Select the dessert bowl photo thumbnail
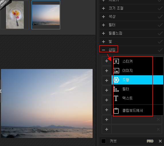Image resolution: width=164 pixels, height=146 pixels. pos(15,15)
